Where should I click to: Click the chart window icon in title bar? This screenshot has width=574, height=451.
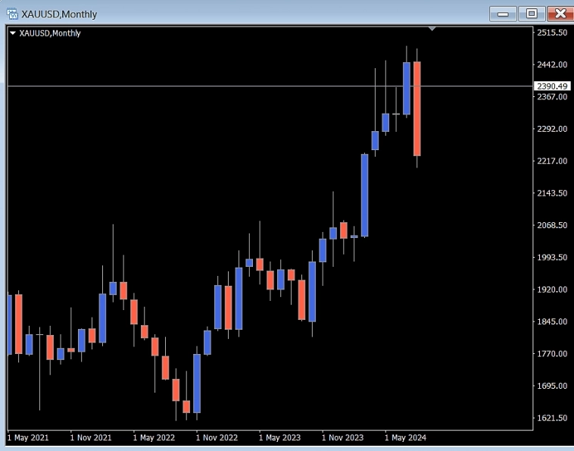coord(12,14)
